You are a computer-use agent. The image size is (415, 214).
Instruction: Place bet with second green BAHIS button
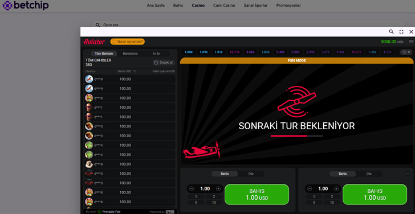375,195
